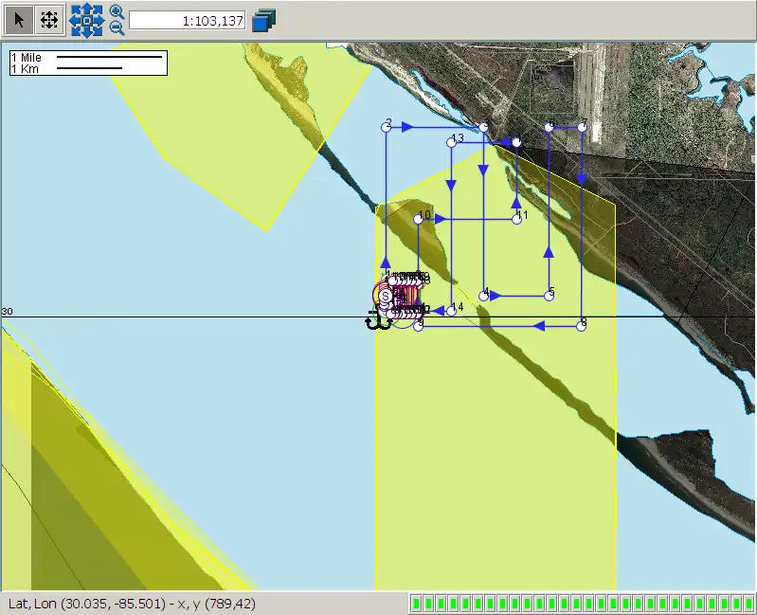Click the green segmented progress bar

pos(583,604)
